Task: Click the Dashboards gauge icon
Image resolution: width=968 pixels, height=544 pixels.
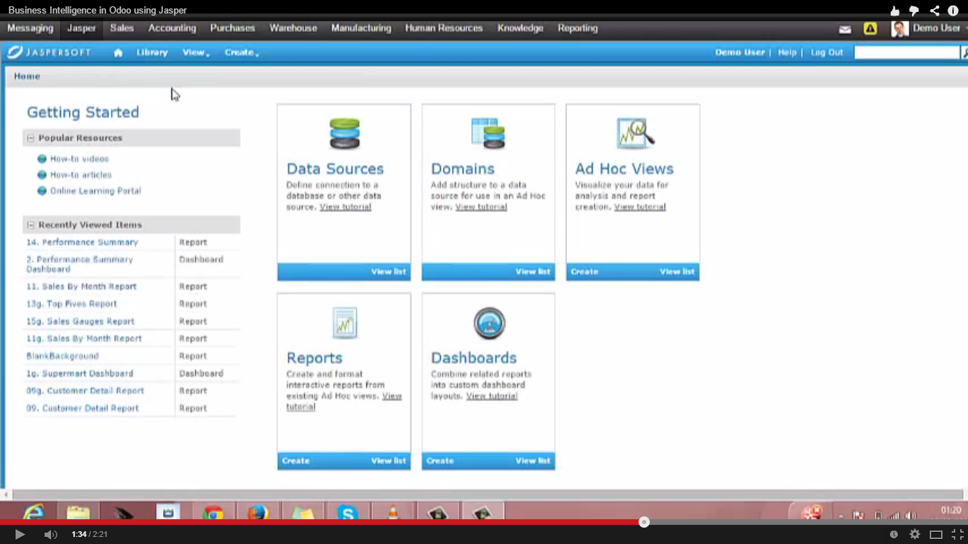Action: click(489, 324)
